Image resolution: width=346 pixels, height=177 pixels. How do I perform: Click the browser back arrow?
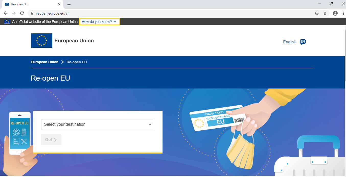(6, 13)
